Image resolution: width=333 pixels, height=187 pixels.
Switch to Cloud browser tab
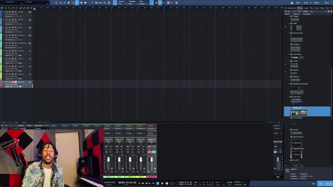coord(317,8)
